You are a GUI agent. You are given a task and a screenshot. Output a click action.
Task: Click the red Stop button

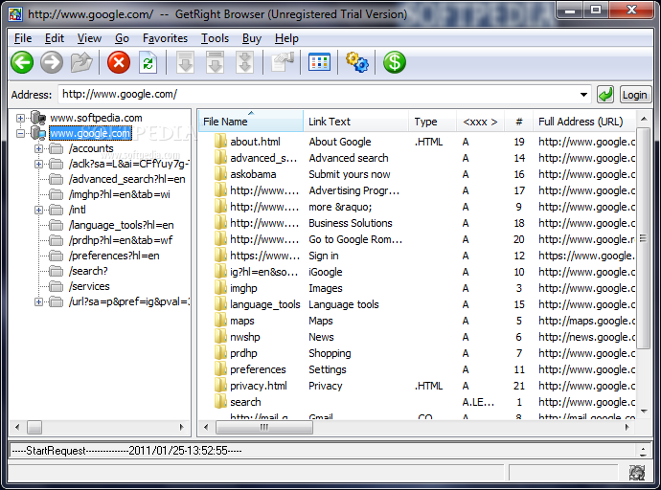(x=119, y=62)
